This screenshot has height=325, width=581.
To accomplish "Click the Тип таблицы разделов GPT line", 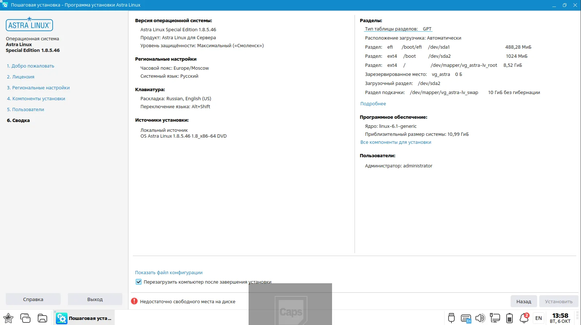I will [x=398, y=29].
